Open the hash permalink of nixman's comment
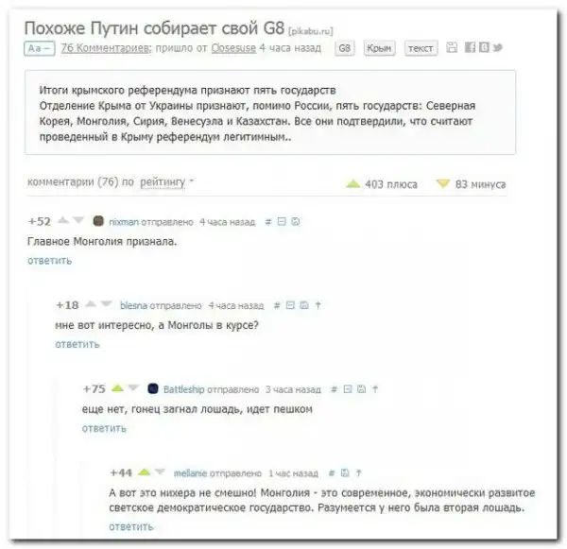 click(x=268, y=222)
